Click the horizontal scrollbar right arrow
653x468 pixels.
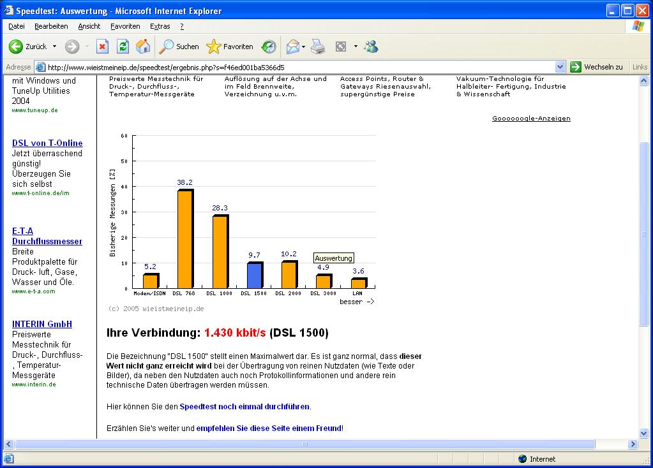point(633,444)
